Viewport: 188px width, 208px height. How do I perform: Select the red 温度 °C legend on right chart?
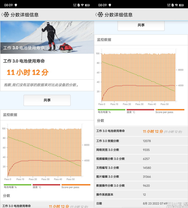[x=140, y=111]
